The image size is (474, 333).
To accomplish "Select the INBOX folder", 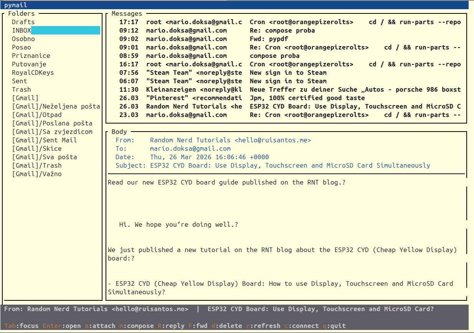I will coord(21,31).
